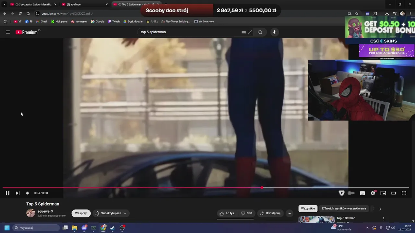415x233 pixels.
Task: Switch to Spectacular Spider-Man browser tab
Action: tap(33, 5)
